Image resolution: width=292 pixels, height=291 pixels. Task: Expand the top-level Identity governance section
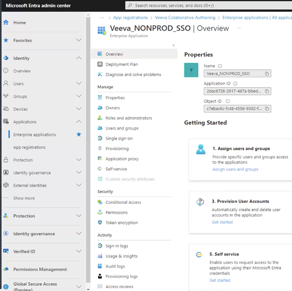[x=79, y=234]
